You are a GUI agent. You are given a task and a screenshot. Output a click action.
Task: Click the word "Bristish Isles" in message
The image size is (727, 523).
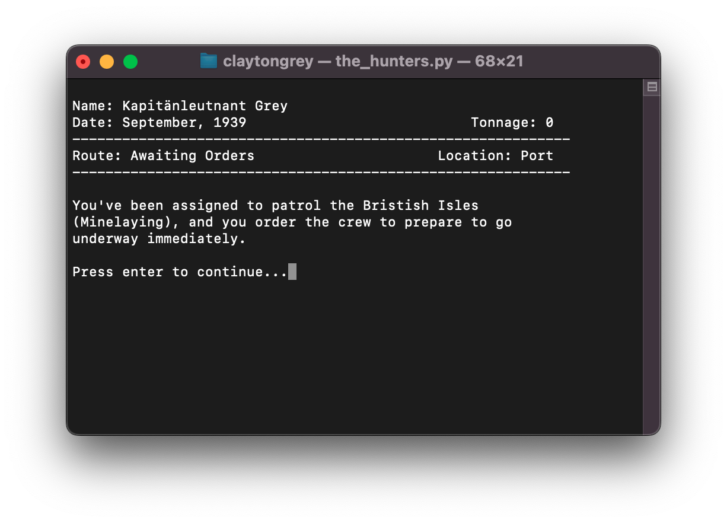point(420,206)
